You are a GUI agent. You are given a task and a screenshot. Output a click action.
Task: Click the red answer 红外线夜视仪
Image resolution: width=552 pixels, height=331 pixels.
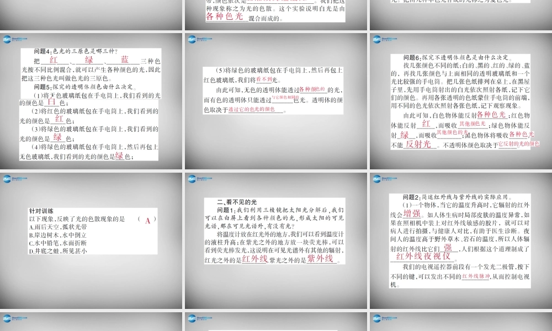point(423,256)
